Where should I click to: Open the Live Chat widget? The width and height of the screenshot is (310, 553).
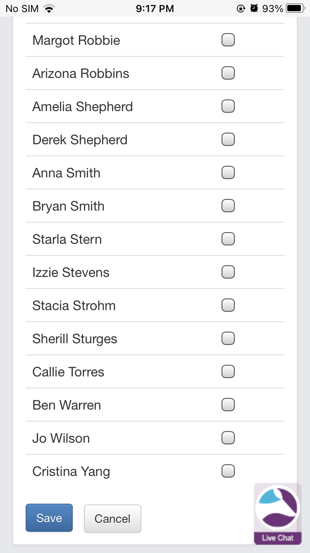coord(277,513)
